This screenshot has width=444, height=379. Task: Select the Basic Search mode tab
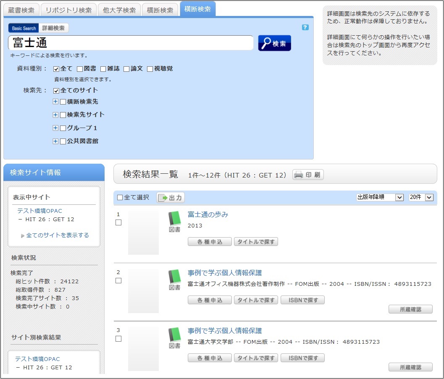pos(24,28)
